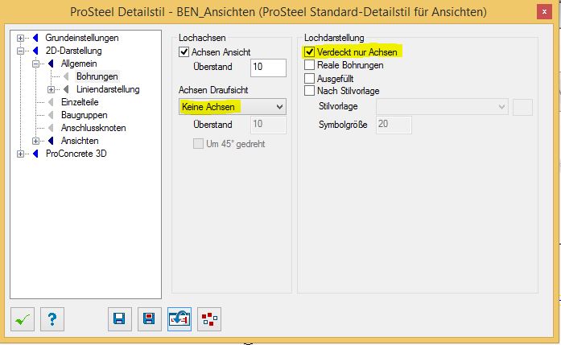Click grey arrow icon beside Einzelteile

51,102
